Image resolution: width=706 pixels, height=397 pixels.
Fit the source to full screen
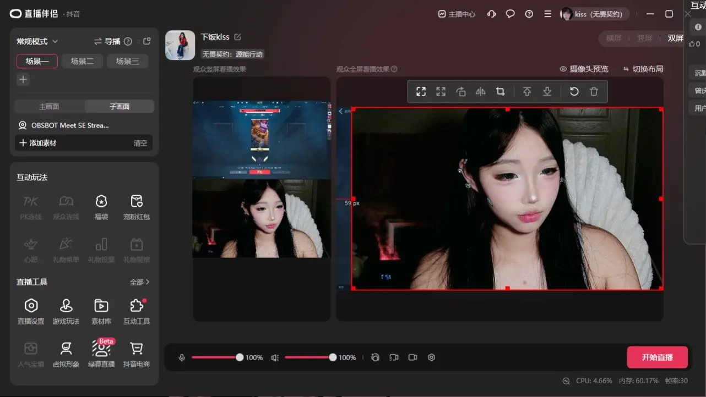click(x=421, y=92)
